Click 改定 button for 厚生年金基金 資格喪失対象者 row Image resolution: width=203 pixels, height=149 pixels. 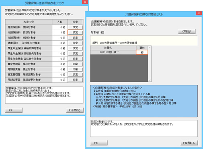coord(75,59)
